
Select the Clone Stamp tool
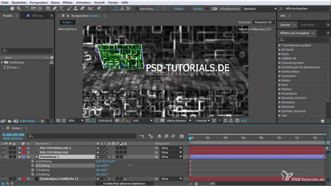tap(76, 9)
